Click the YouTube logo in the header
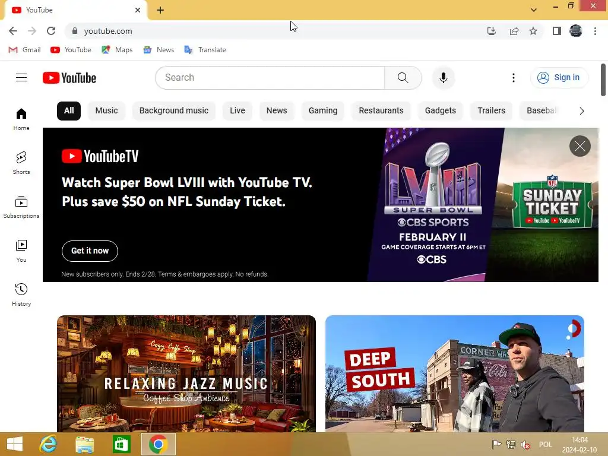This screenshot has height=456, width=608. tap(69, 78)
